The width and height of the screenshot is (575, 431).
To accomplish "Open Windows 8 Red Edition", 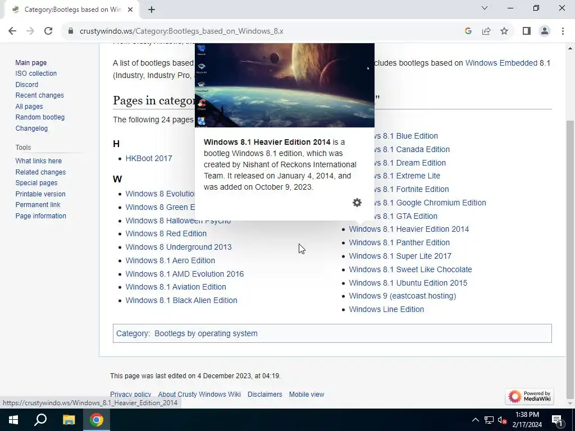I will 166,233.
